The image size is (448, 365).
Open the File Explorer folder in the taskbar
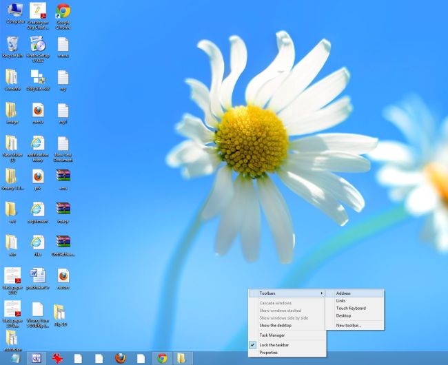point(183,358)
